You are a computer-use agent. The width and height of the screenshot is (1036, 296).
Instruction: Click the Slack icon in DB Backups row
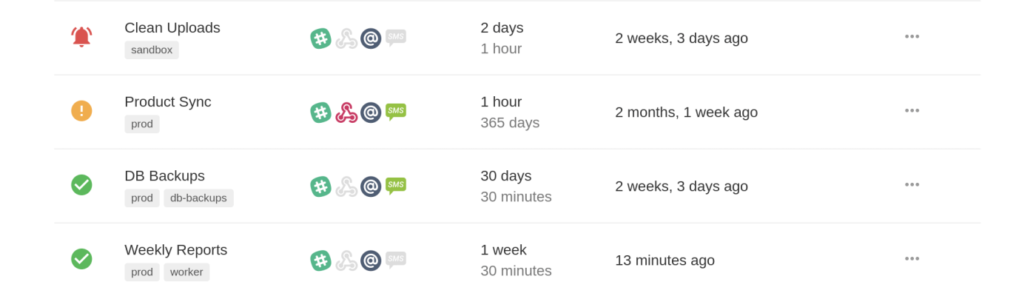(x=320, y=186)
